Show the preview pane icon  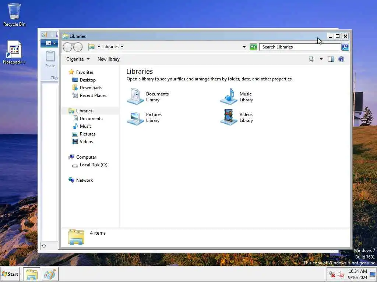pos(331,59)
